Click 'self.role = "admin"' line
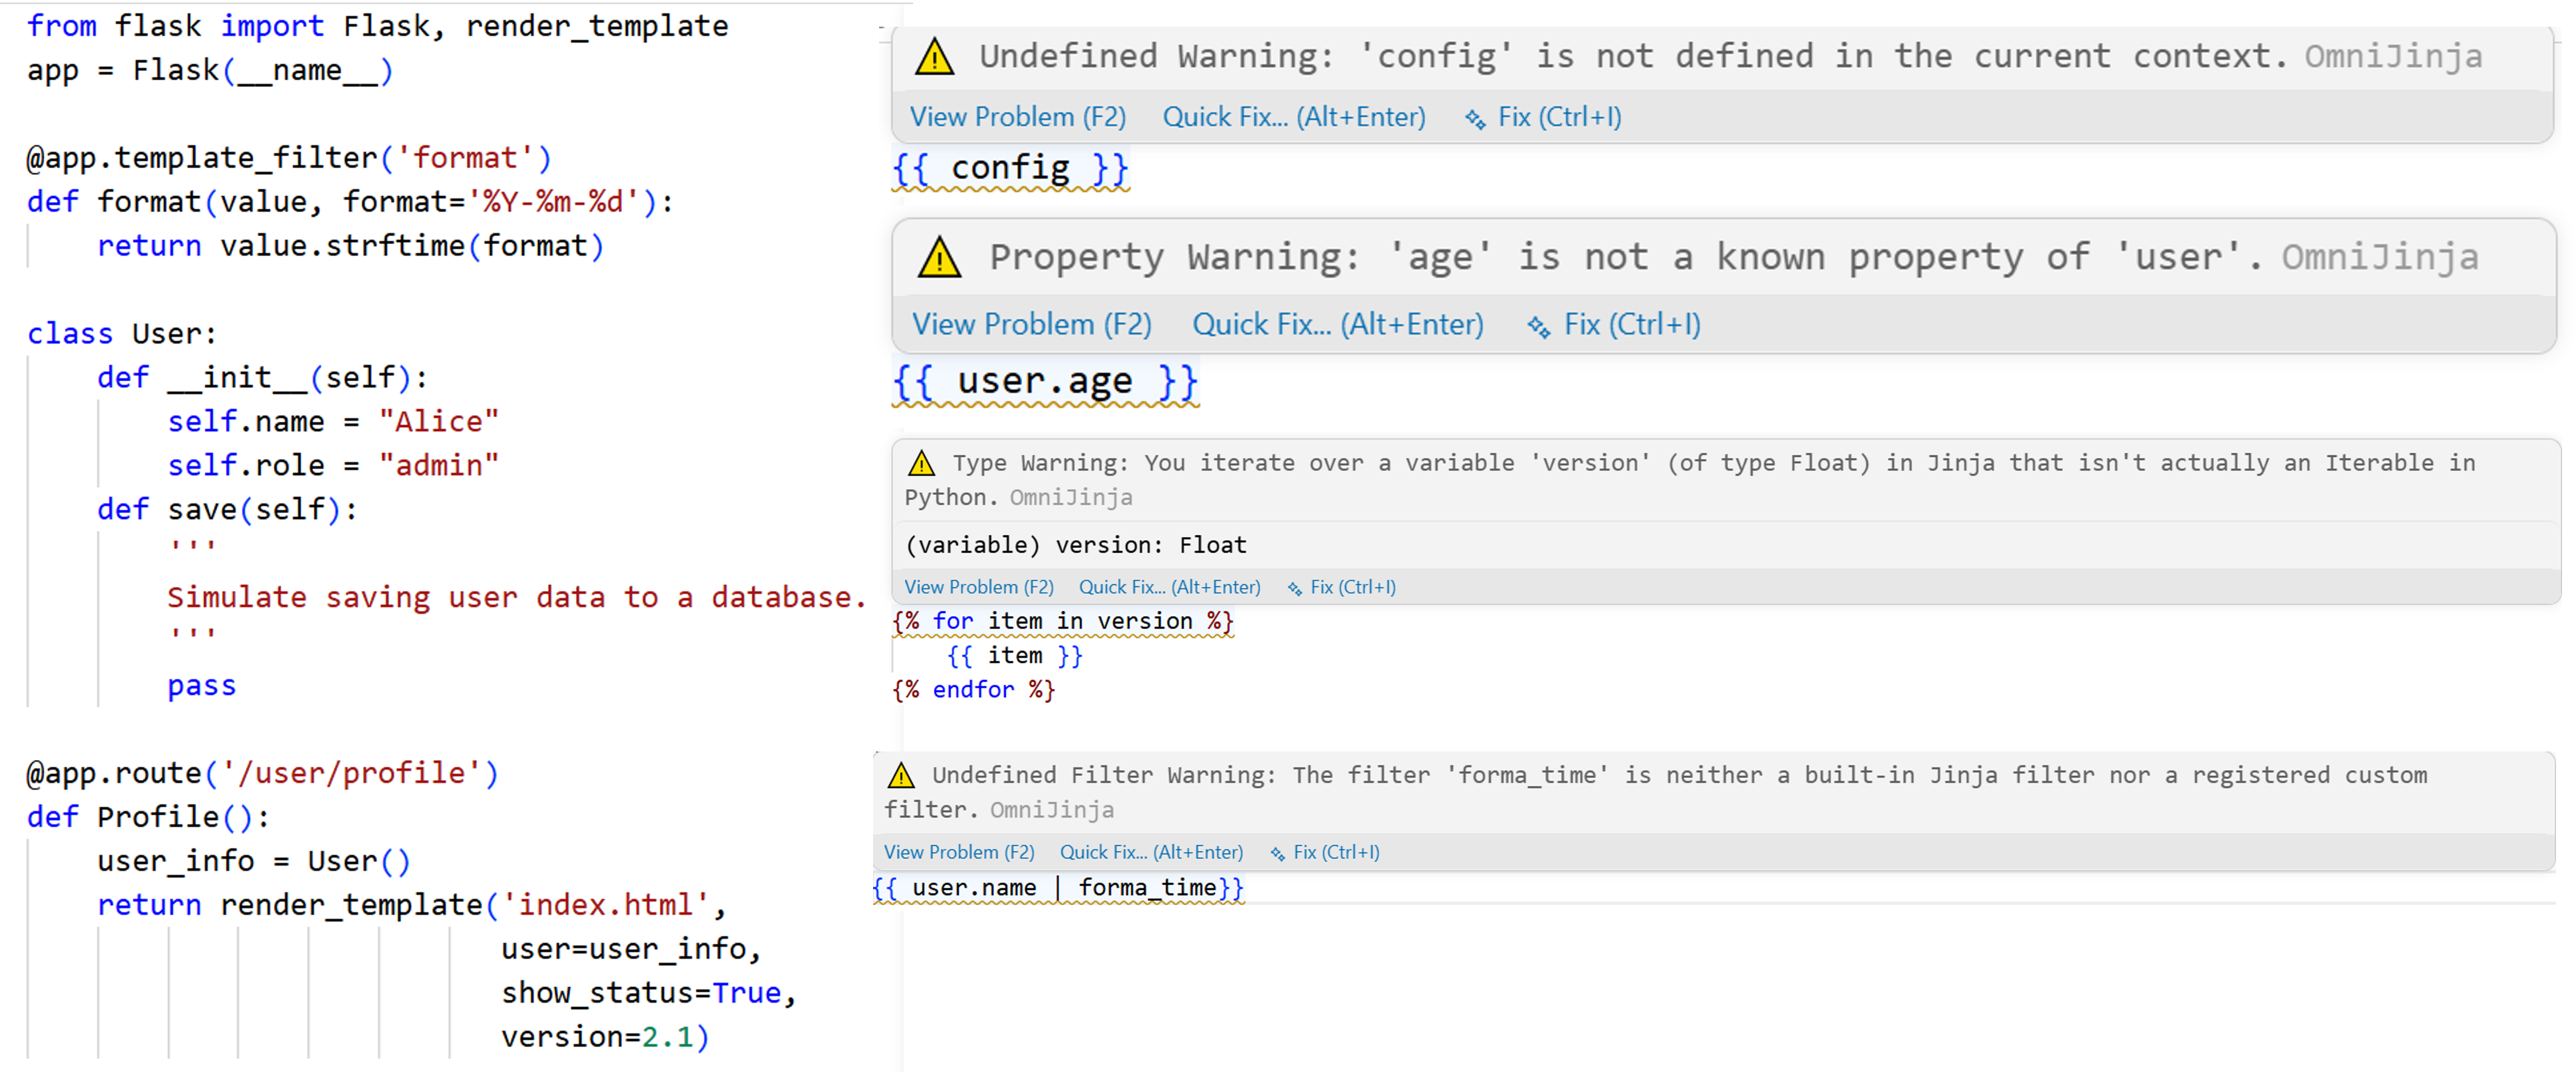 tap(333, 466)
